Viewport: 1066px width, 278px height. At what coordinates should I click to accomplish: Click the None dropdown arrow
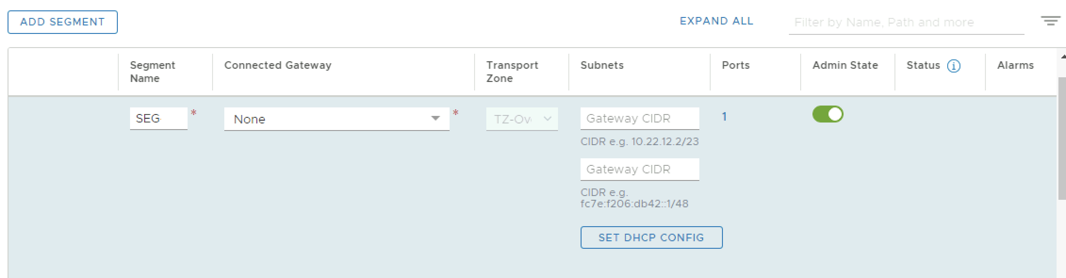tap(435, 118)
